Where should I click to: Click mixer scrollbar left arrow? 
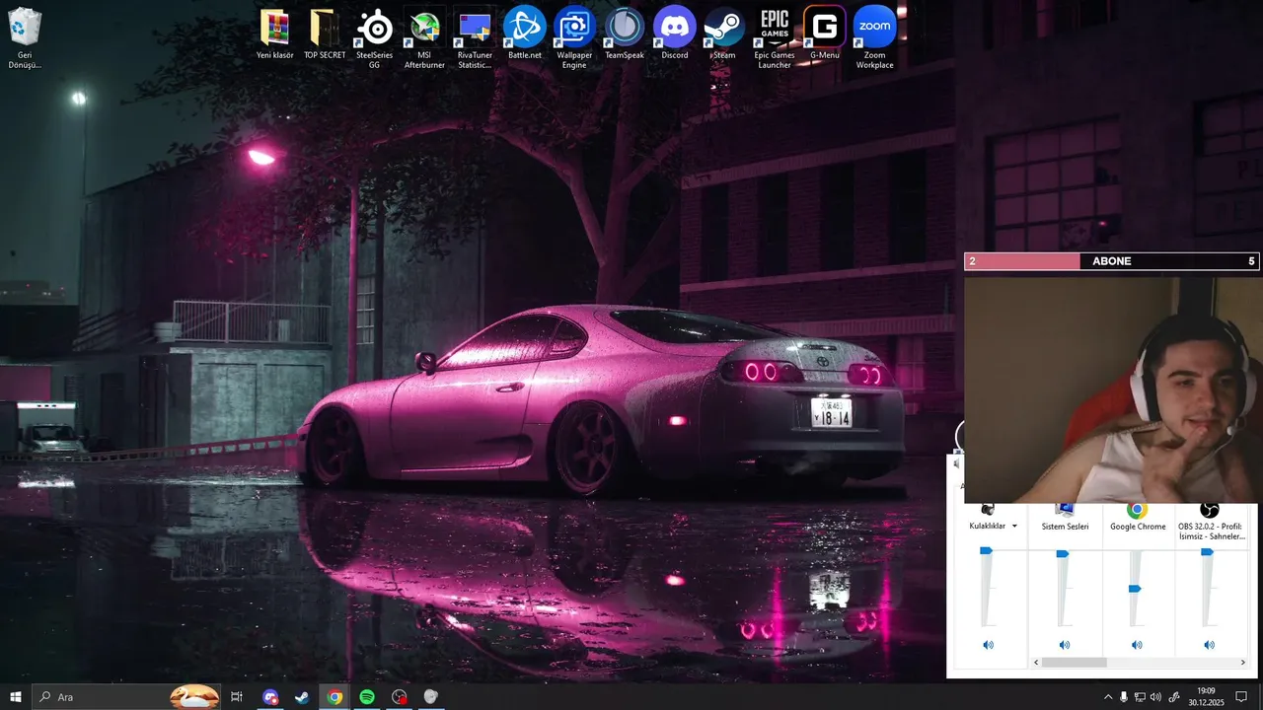pos(1035,663)
